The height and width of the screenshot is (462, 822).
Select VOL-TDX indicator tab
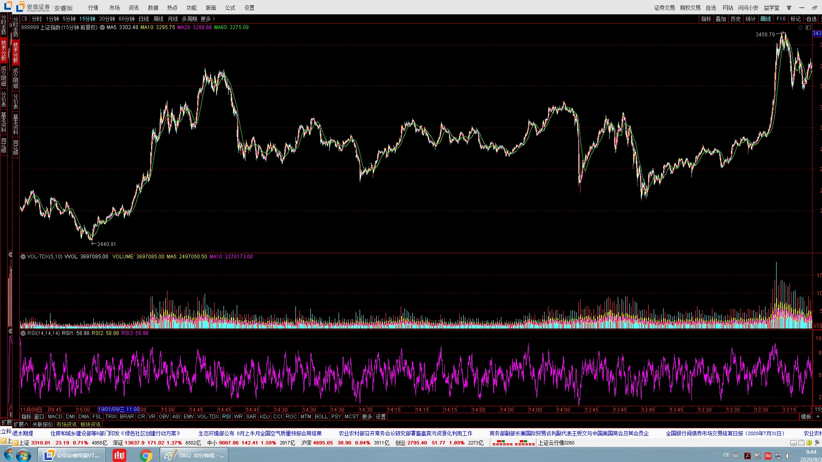coord(208,417)
